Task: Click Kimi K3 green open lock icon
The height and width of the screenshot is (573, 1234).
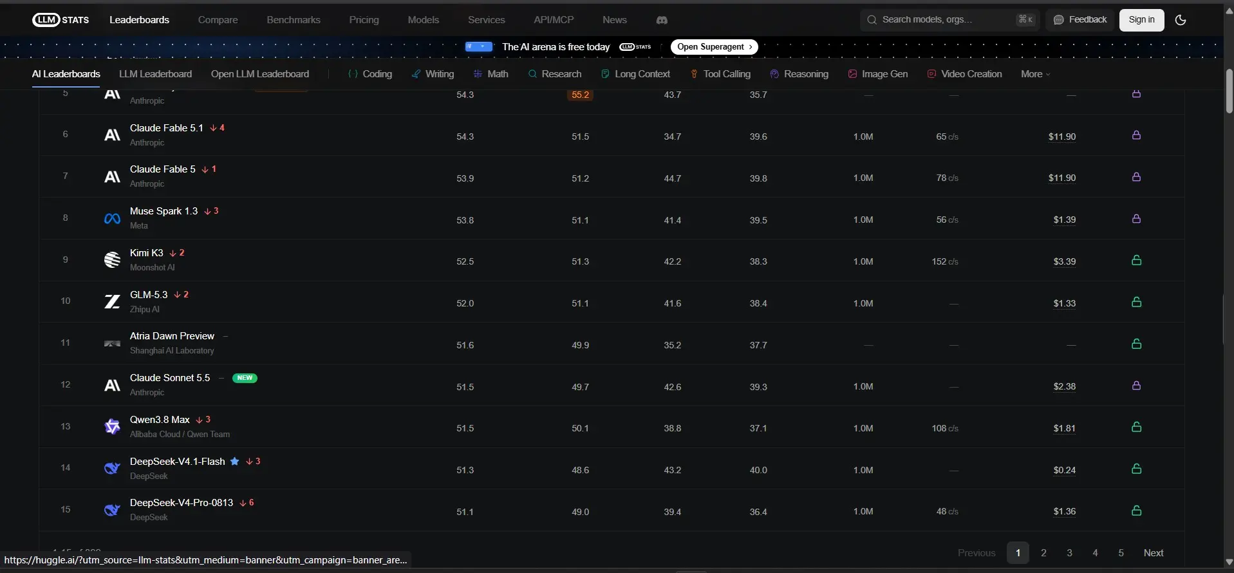Action: pos(1136,260)
